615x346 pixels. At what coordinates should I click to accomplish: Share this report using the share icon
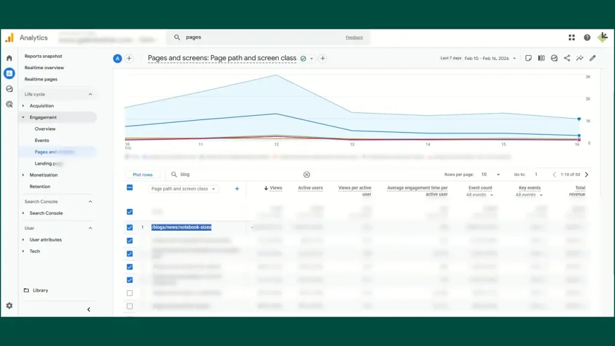(568, 58)
